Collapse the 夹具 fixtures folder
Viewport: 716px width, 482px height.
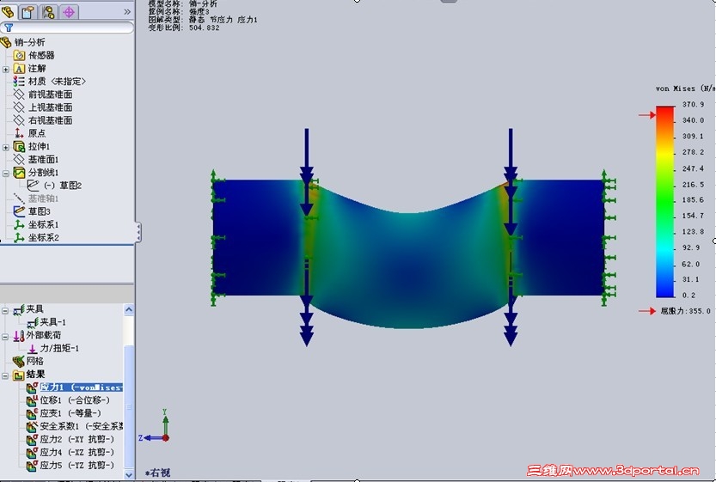(5, 311)
